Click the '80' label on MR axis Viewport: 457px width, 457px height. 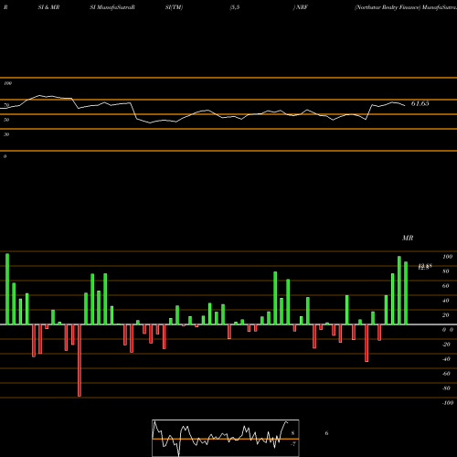point(446,271)
